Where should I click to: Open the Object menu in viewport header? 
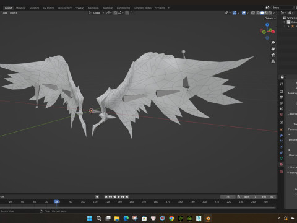pos(13,13)
